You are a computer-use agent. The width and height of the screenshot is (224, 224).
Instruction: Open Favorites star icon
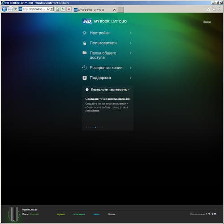point(214,9)
